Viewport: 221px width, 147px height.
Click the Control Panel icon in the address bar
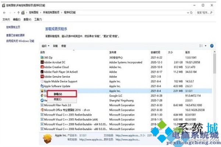23,13
